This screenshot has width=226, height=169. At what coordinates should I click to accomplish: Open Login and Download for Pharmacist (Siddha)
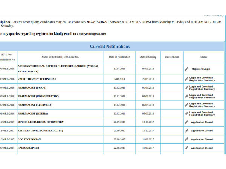tap(202, 113)
